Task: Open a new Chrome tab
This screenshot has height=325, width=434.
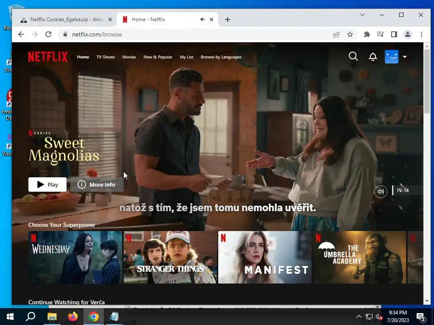Action: pyautogui.click(x=228, y=19)
